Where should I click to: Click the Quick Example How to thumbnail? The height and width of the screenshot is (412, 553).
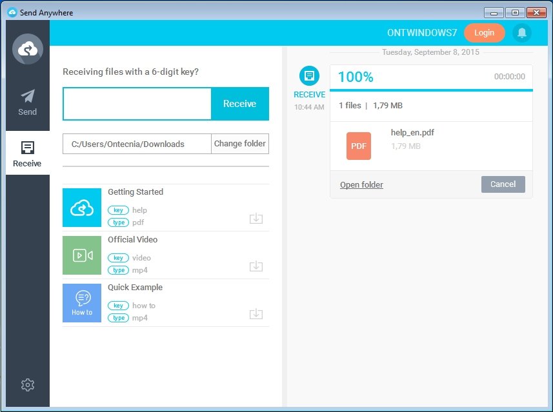tap(82, 303)
